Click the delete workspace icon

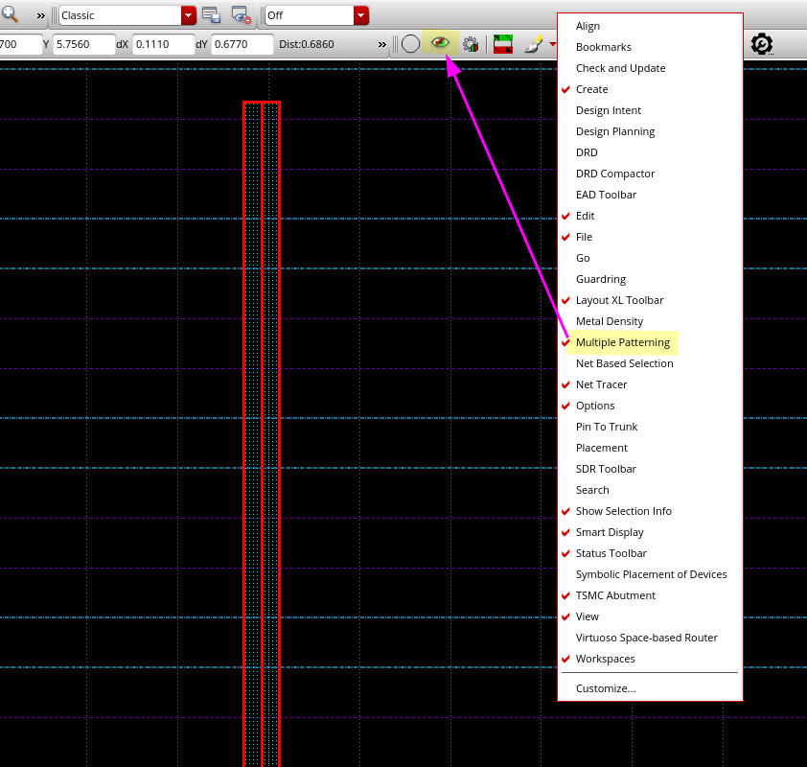pos(241,15)
